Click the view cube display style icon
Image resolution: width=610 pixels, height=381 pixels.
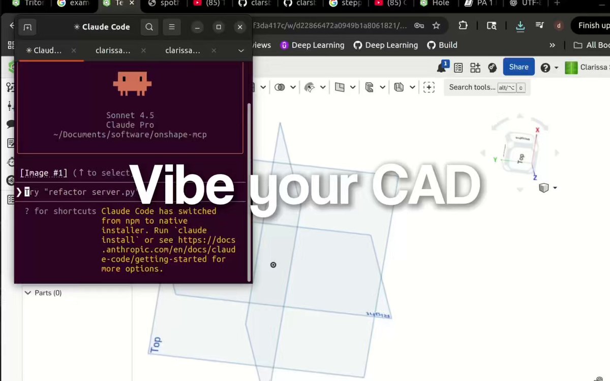click(x=543, y=188)
